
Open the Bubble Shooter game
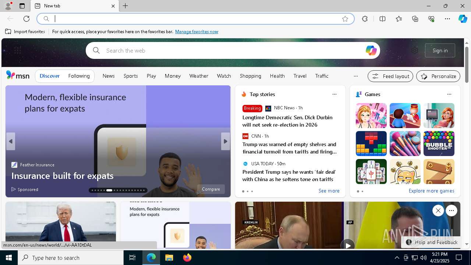tap(439, 144)
